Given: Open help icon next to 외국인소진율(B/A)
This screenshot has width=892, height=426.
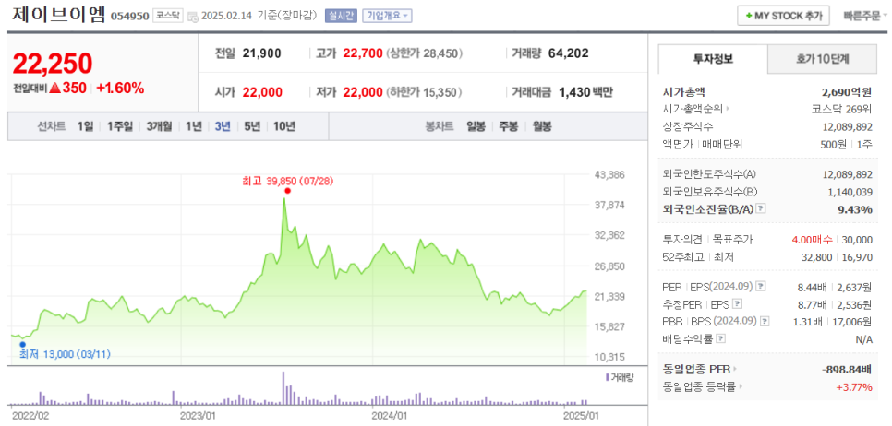Looking at the screenshot, I should 761,209.
